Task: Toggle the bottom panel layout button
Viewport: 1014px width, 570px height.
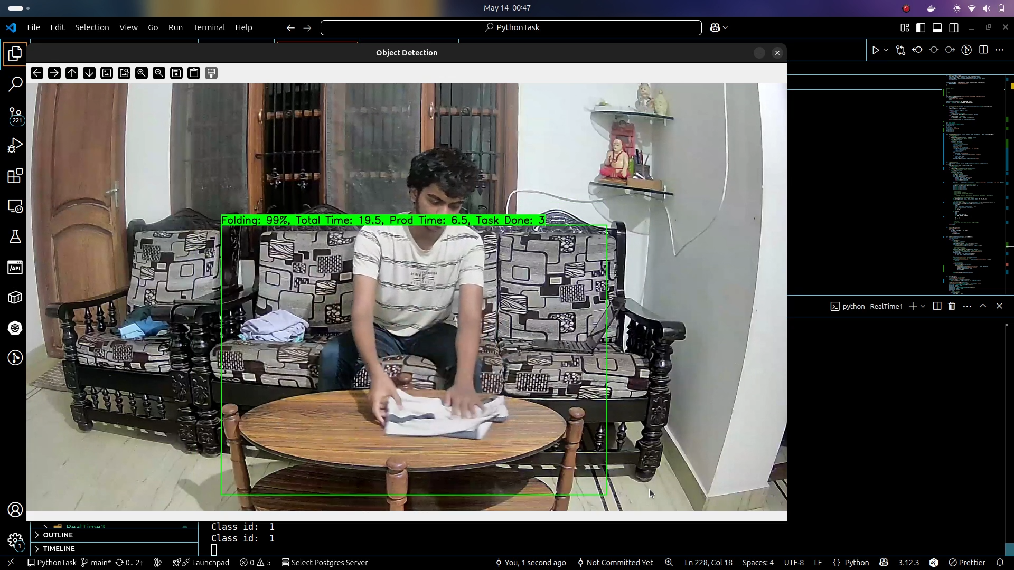Action: coord(937,27)
